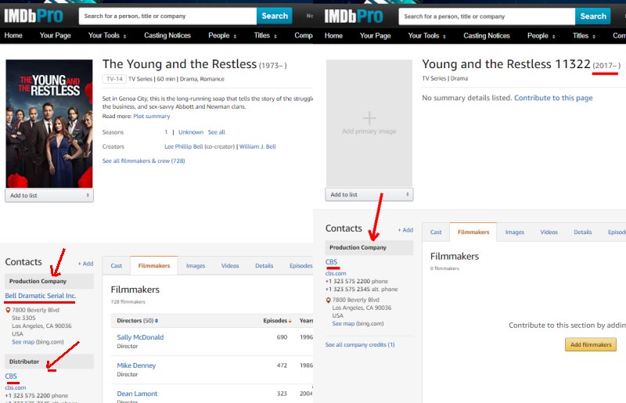This screenshot has width=626, height=403.
Task: Switch to Details tab on left page
Action: tap(264, 265)
